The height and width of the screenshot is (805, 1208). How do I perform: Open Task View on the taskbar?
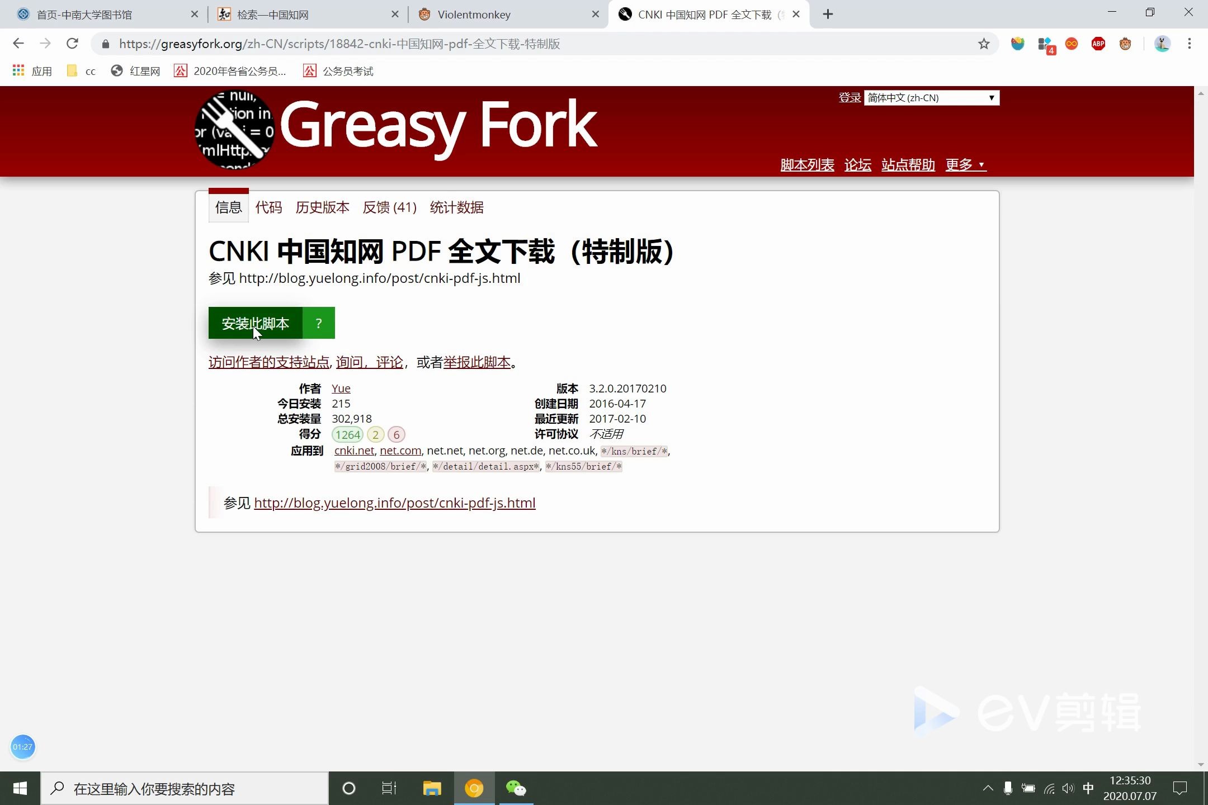click(389, 788)
